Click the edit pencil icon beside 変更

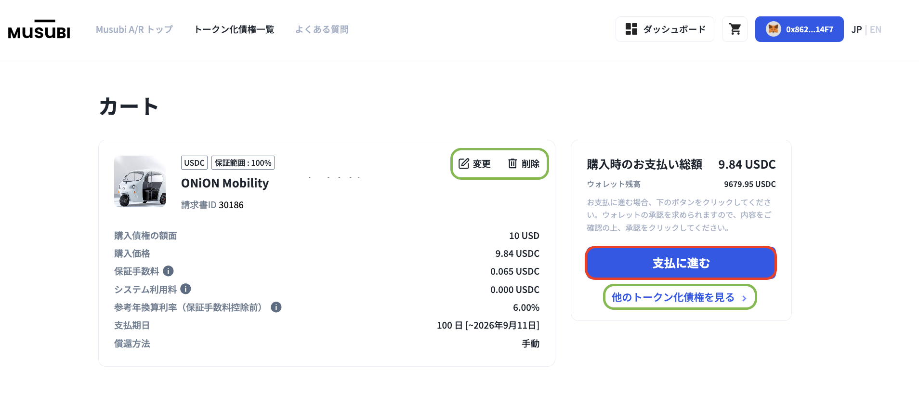point(463,164)
